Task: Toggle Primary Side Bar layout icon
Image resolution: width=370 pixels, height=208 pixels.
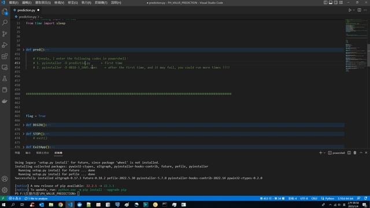Action: pos(325,2)
